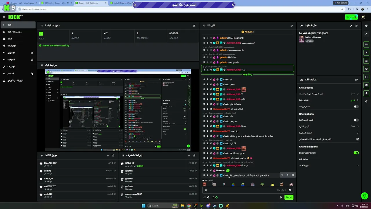Click the Ask Gemini button
371x209 pixels.
click(341, 3)
